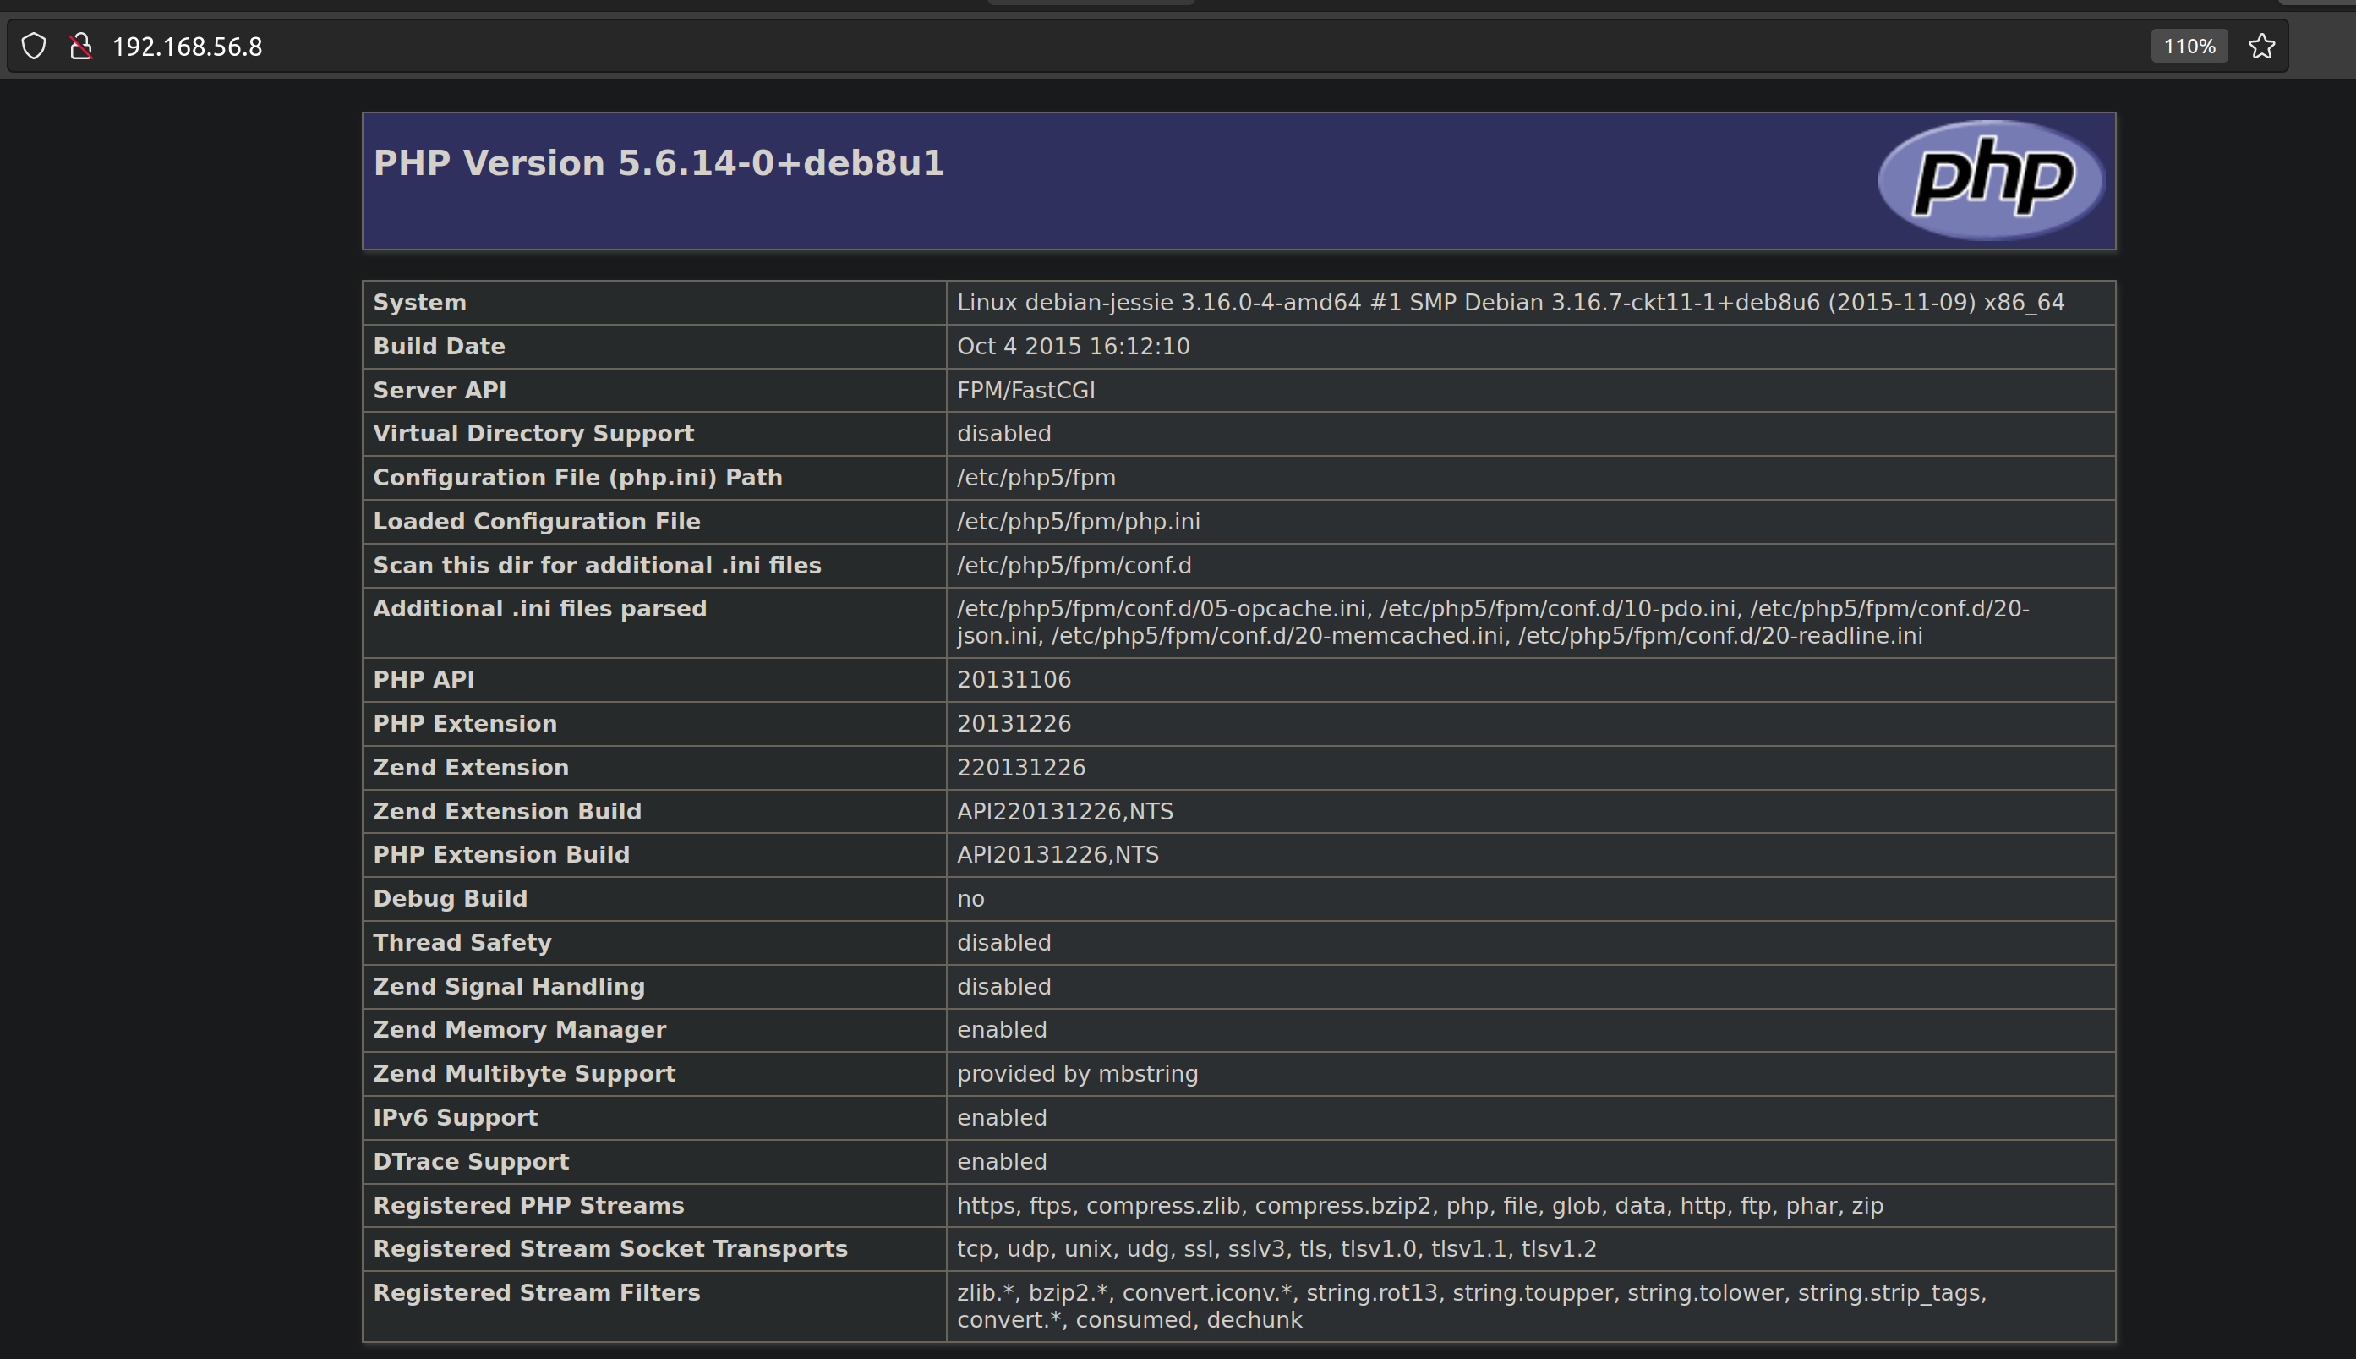2356x1359 pixels.
Task: Click the Zend Extension Build value API220131226,NTS
Action: 1064,811
